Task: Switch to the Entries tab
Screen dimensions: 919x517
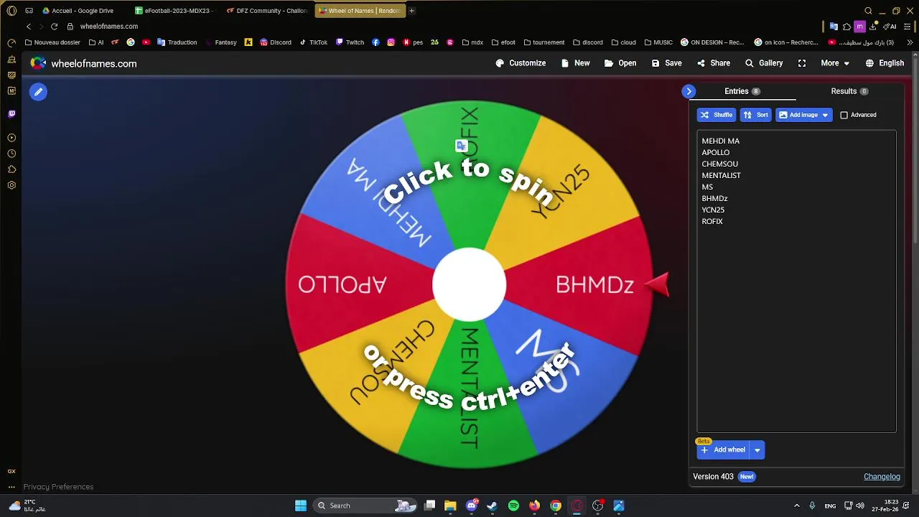Action: point(742,91)
